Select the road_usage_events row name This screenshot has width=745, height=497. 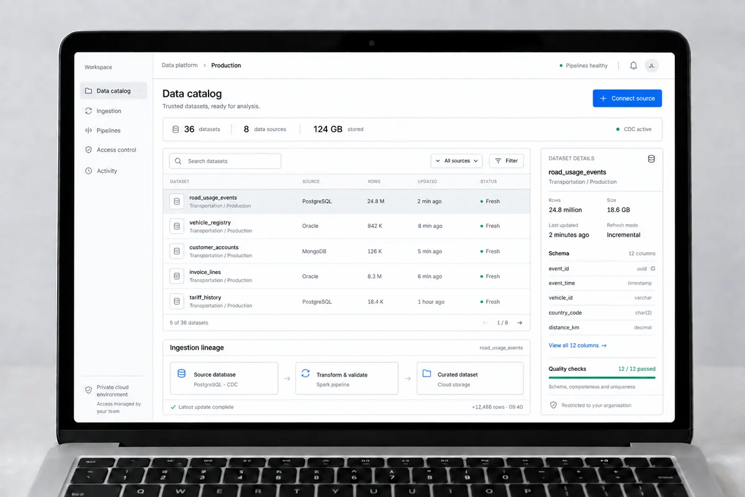pyautogui.click(x=213, y=198)
